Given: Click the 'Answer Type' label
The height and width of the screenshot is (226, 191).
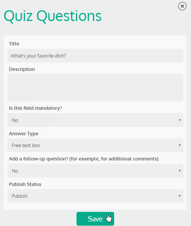Looking at the screenshot, I should pos(24,134).
